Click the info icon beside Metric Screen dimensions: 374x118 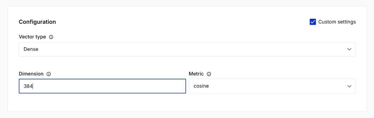coord(209,74)
